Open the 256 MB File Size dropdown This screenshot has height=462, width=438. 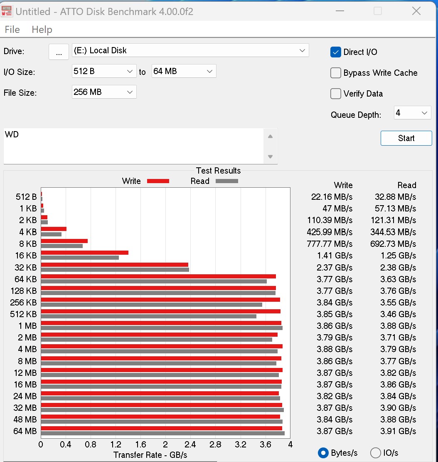click(104, 92)
